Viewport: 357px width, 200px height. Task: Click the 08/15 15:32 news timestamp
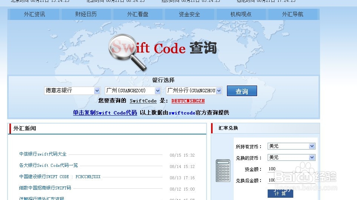click(182, 155)
